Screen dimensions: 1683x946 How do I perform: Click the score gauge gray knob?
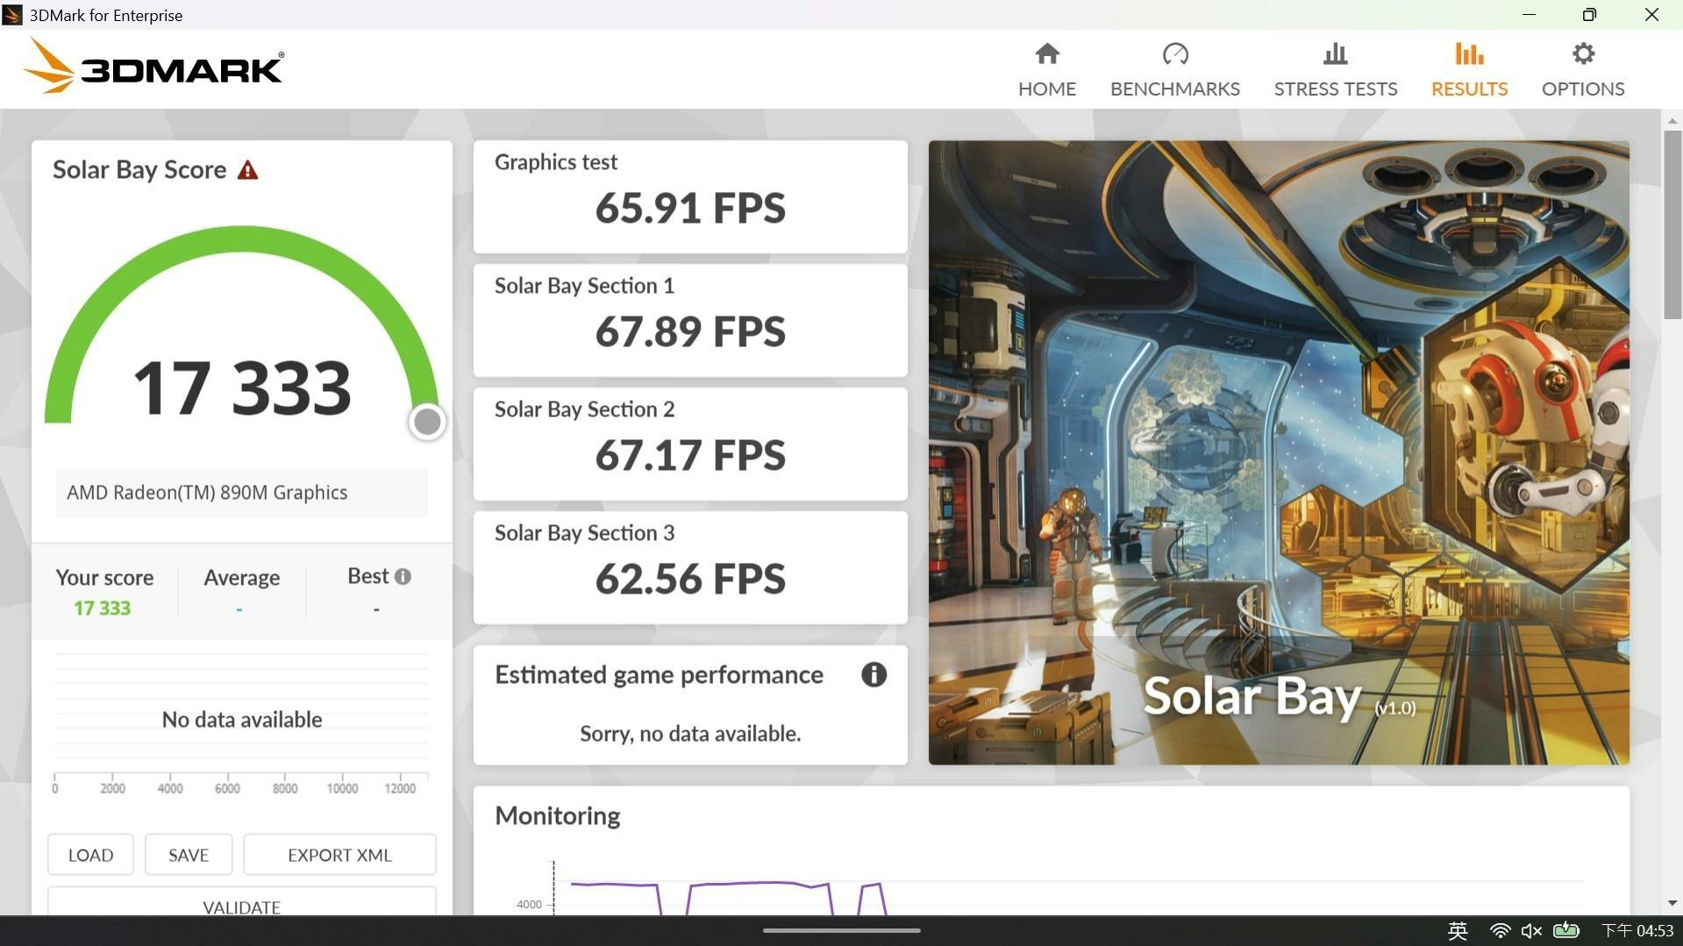[427, 422]
